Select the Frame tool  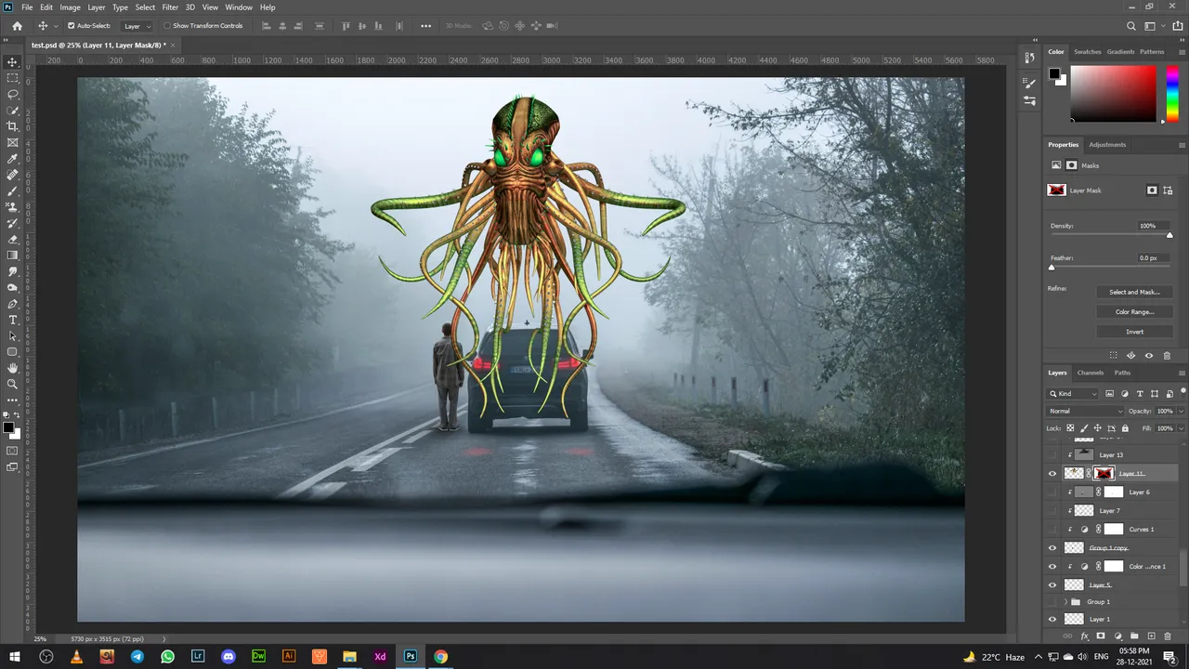tap(12, 142)
